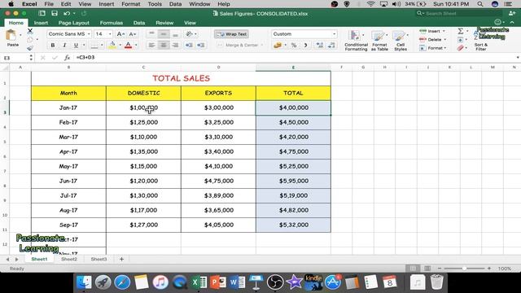Screen dimensions: 521x293
Task: Open the font size dropdown
Action: [110, 34]
